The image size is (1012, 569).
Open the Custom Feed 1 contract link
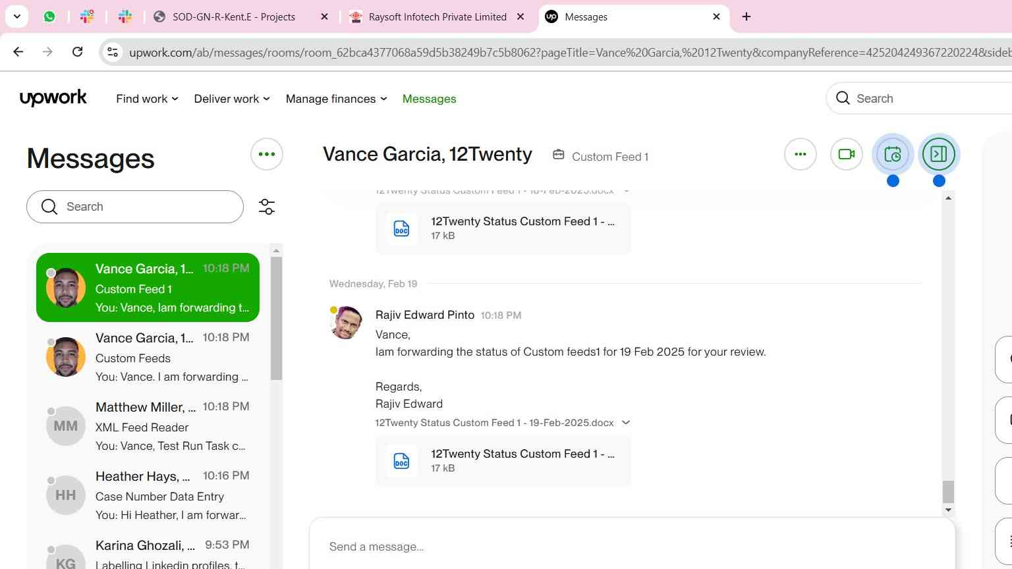pyautogui.click(x=600, y=156)
